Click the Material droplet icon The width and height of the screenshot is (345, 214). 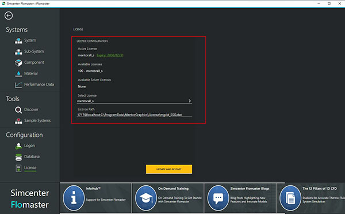point(18,74)
